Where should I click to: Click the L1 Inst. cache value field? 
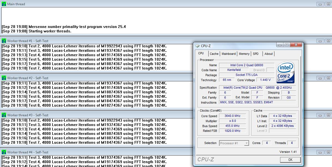(x=283, y=121)
